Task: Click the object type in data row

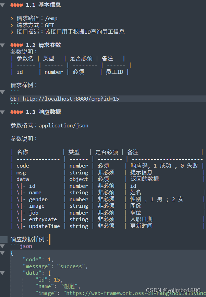Action: click(78, 179)
